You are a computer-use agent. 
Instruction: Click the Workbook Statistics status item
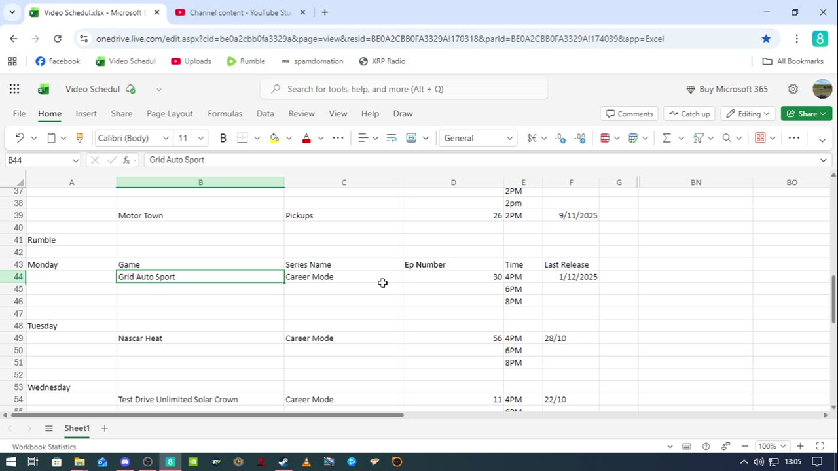[x=44, y=447]
